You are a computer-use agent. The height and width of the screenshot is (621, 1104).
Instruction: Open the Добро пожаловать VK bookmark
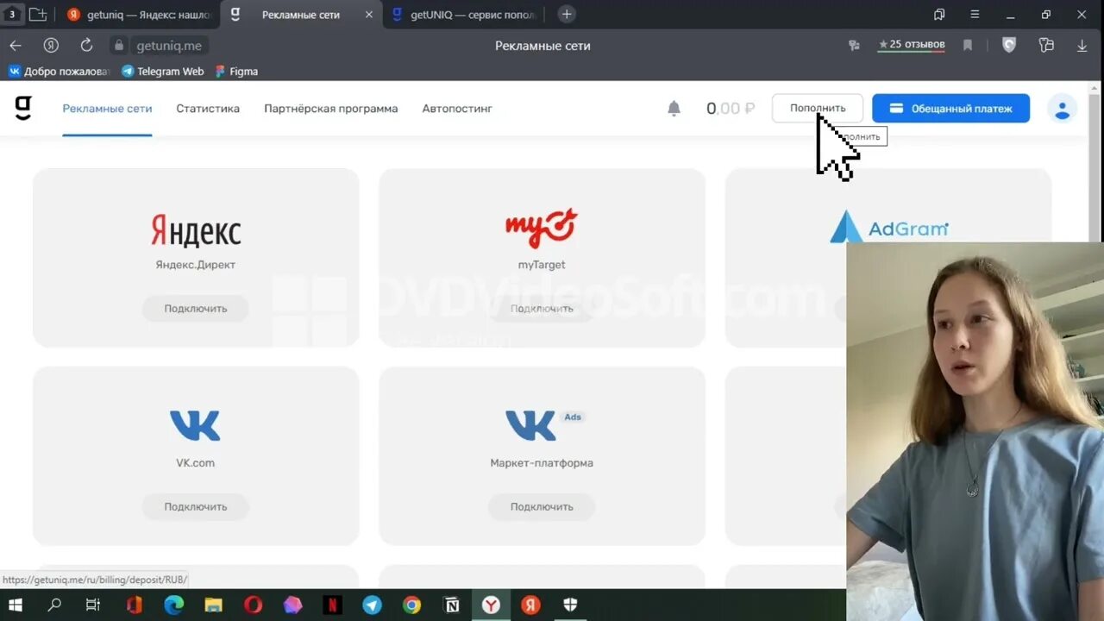tap(60, 72)
